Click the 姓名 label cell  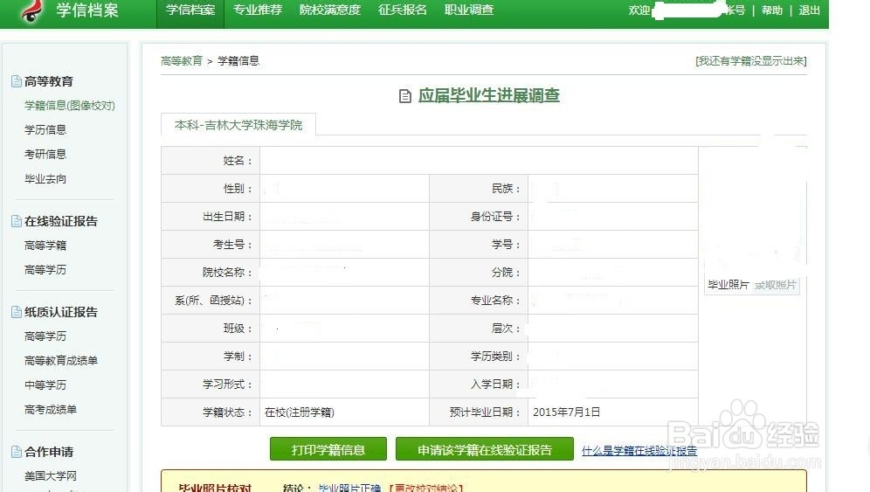(x=211, y=161)
